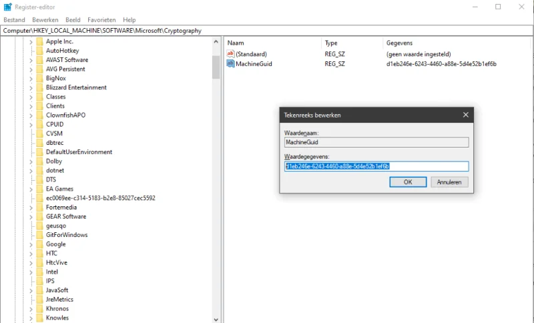Click the d1eb246e GUID in Gegevens column
The image size is (534, 323).
click(441, 63)
